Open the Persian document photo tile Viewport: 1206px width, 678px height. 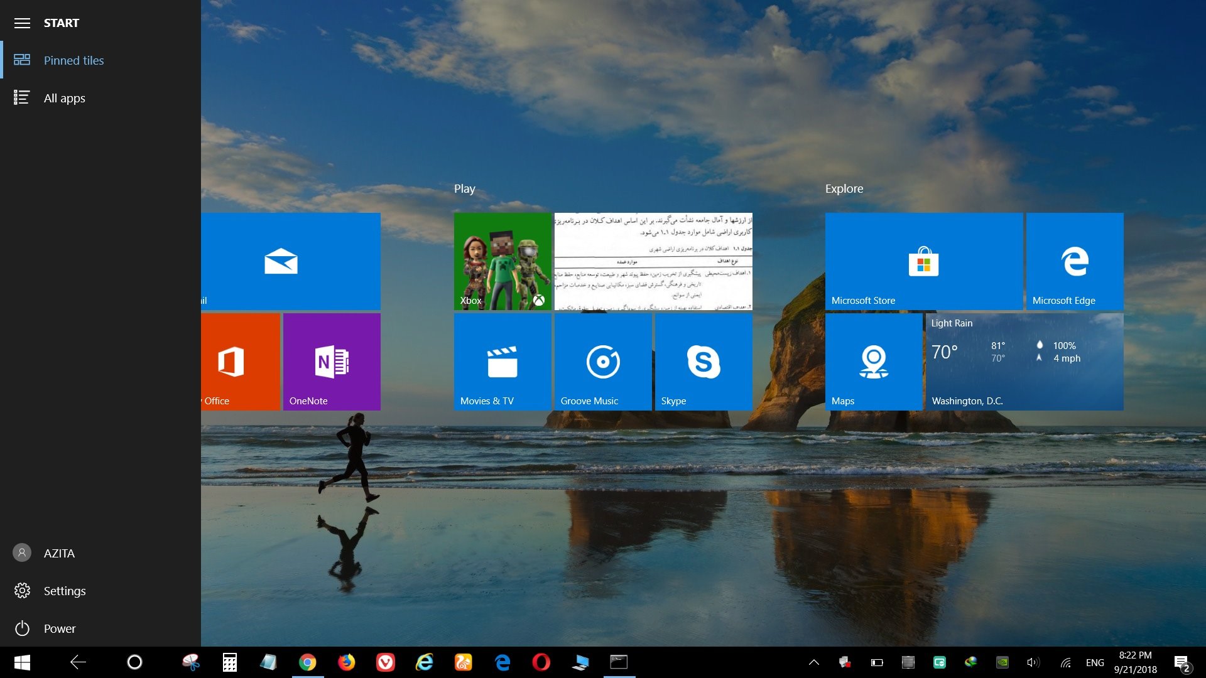653,261
